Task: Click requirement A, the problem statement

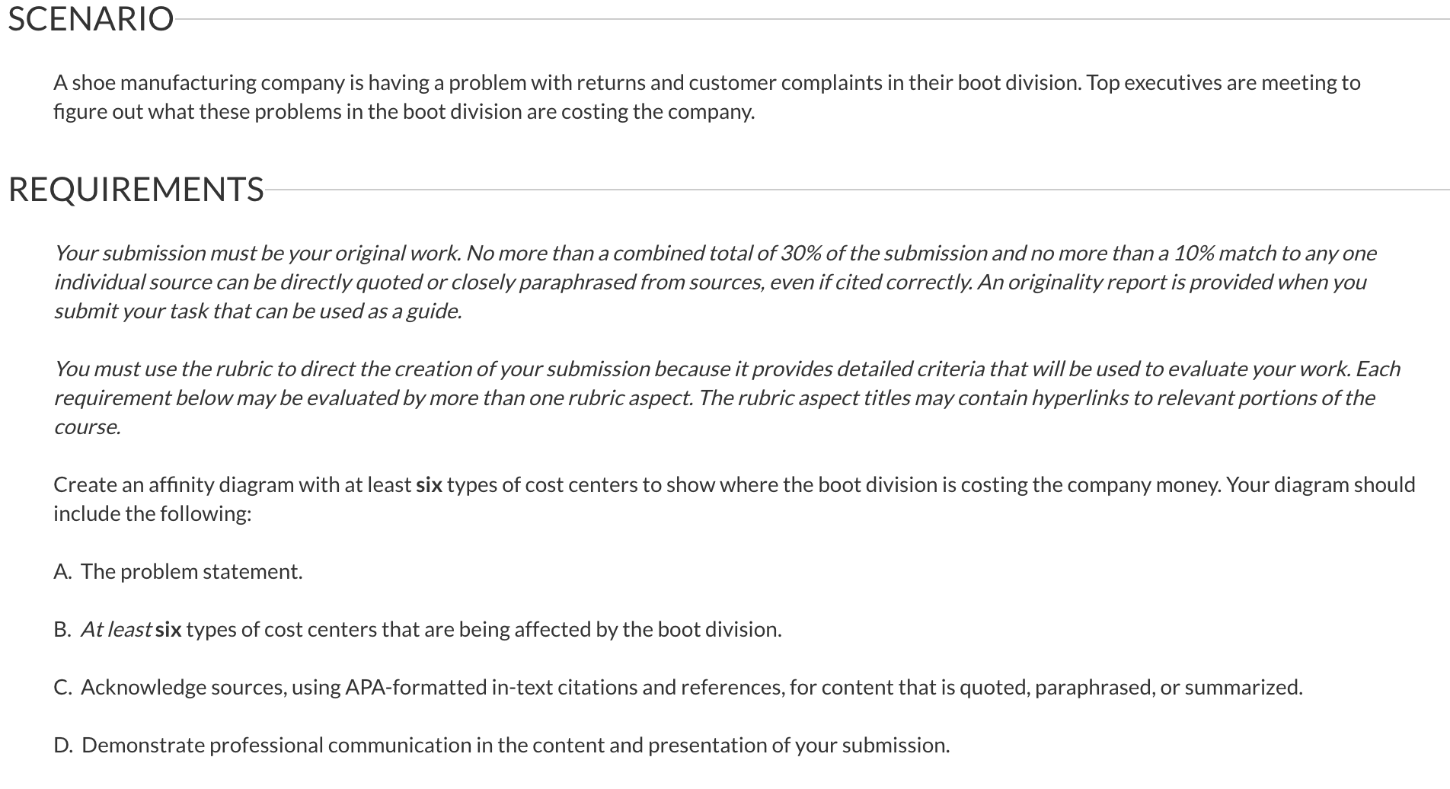Action: coord(178,571)
